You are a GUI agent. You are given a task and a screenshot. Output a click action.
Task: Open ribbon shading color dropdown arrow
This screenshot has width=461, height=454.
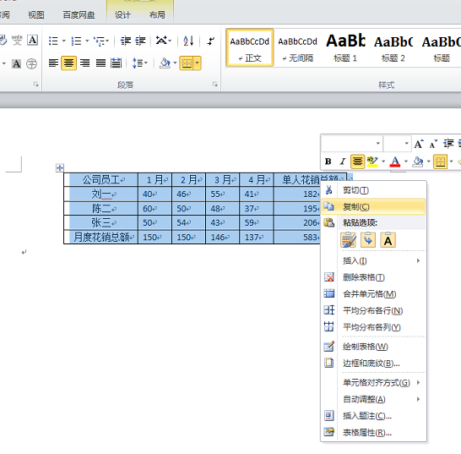(175, 63)
